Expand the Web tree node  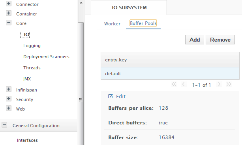tap(9, 108)
